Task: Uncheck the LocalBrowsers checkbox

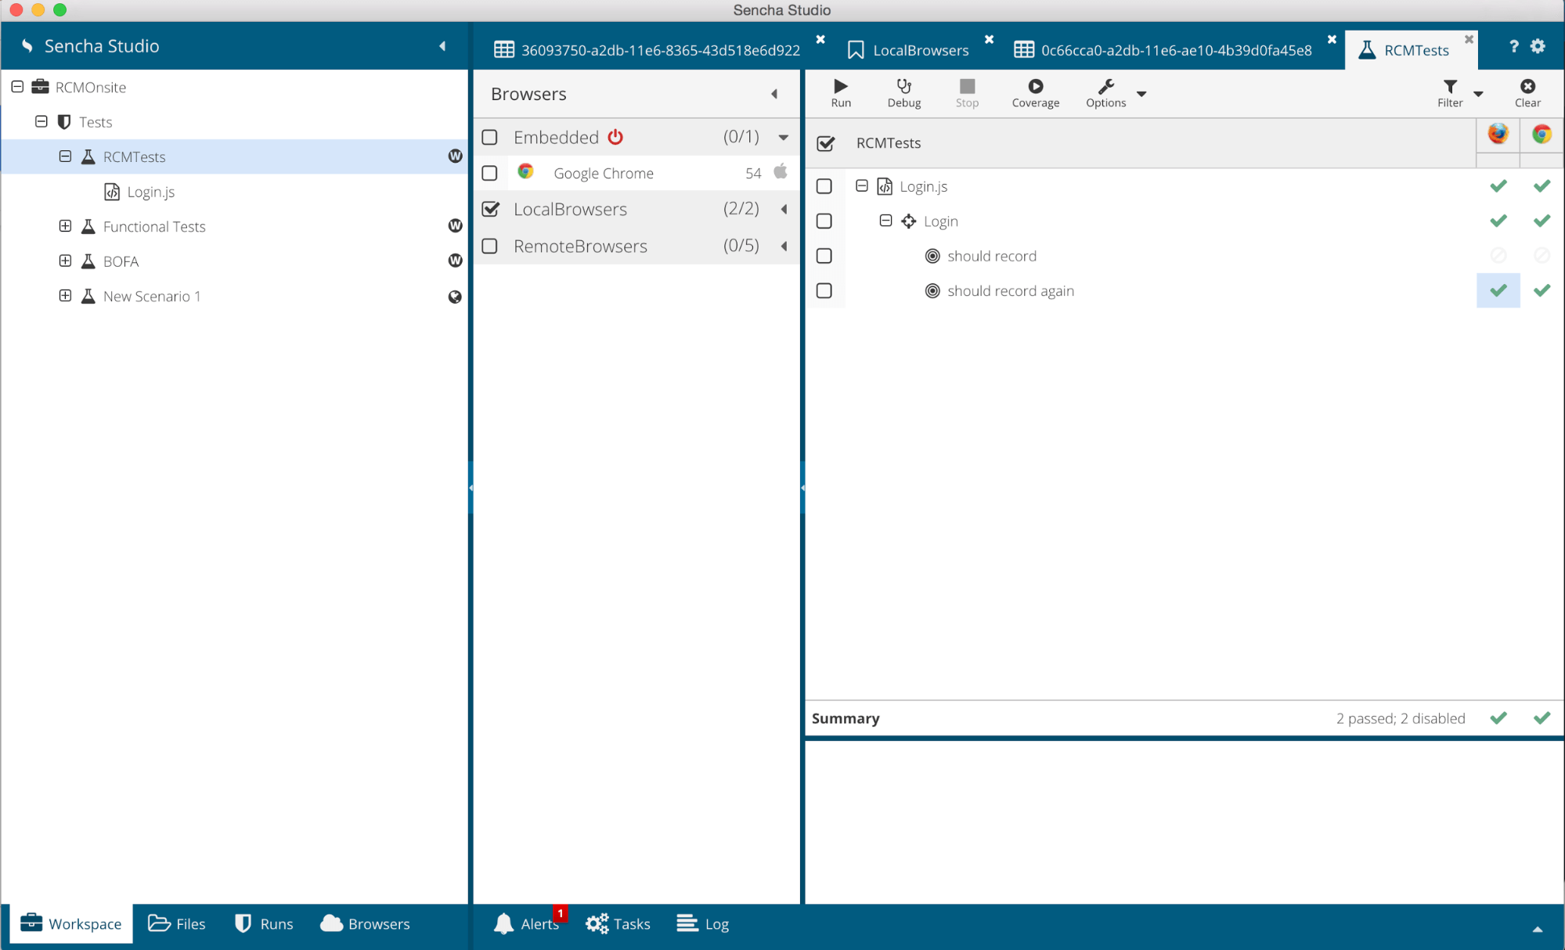Action: (490, 209)
